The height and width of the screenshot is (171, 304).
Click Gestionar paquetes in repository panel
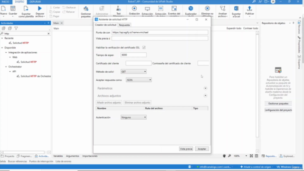[278, 104]
